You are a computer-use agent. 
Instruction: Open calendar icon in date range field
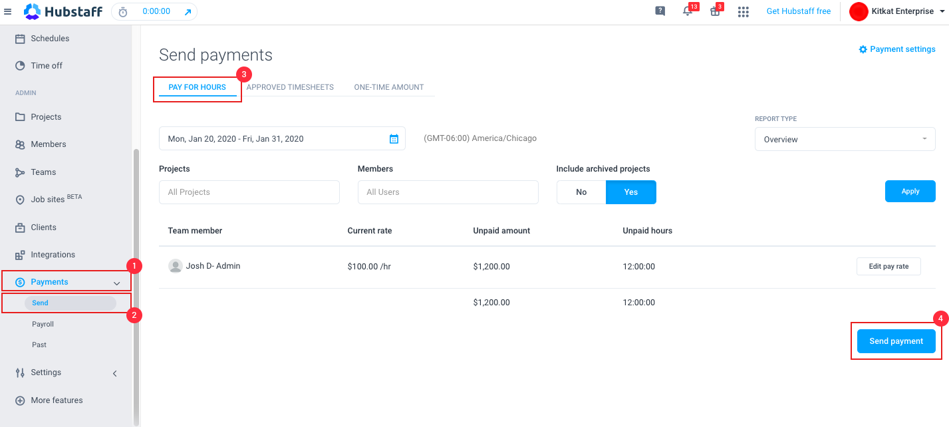(x=394, y=139)
